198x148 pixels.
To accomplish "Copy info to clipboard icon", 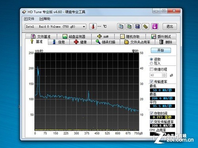I will pos(121,26).
